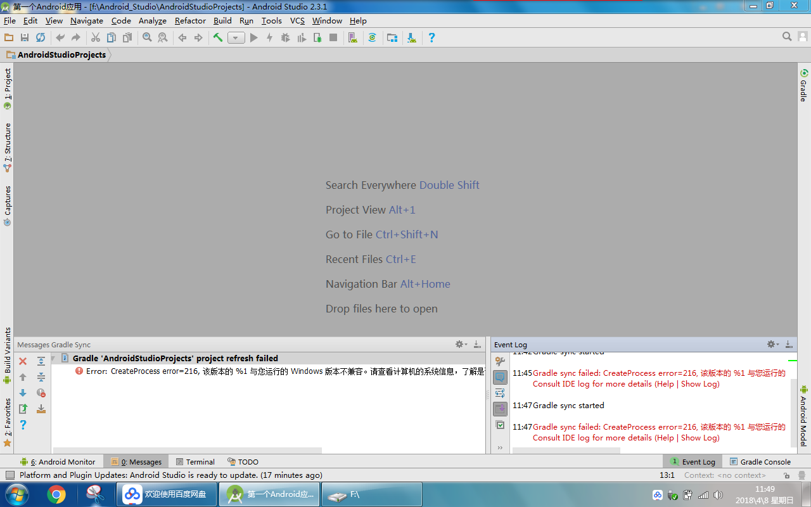Open the Refactor menu

pyautogui.click(x=190, y=21)
